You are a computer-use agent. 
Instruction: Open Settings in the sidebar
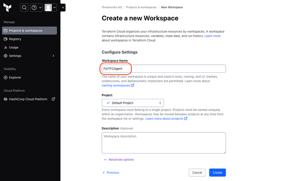click(15, 56)
